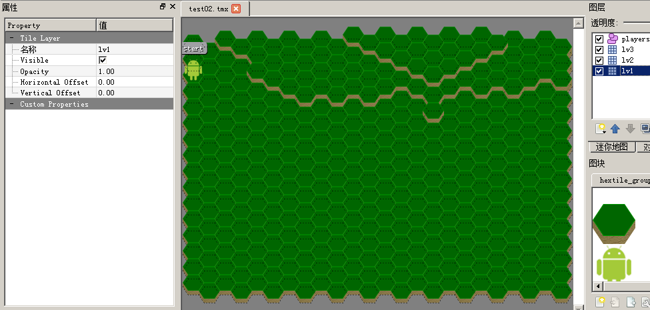Click the lv1 tile layer grid icon

click(612, 71)
